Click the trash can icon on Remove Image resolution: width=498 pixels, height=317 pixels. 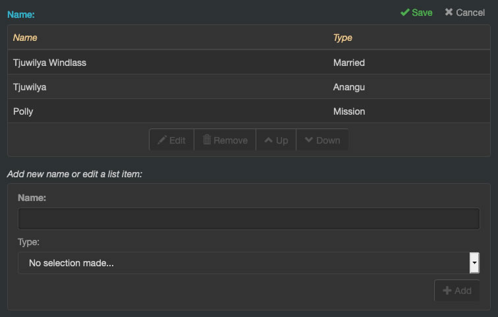point(207,140)
